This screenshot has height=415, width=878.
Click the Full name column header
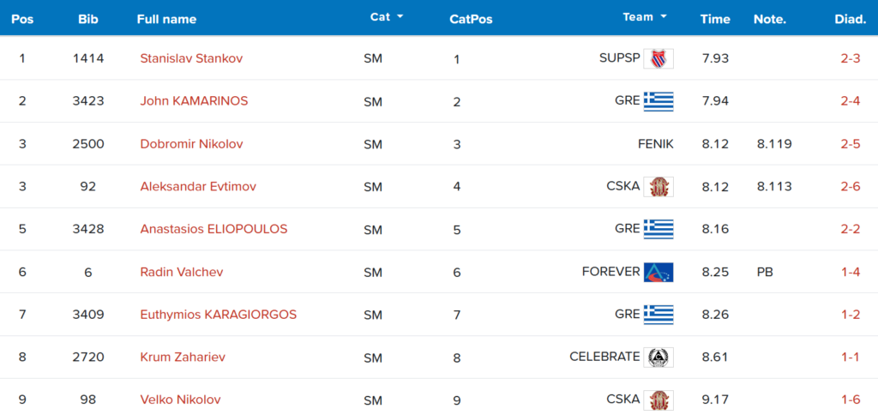click(166, 19)
